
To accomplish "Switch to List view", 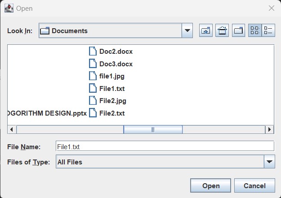I will [255, 30].
